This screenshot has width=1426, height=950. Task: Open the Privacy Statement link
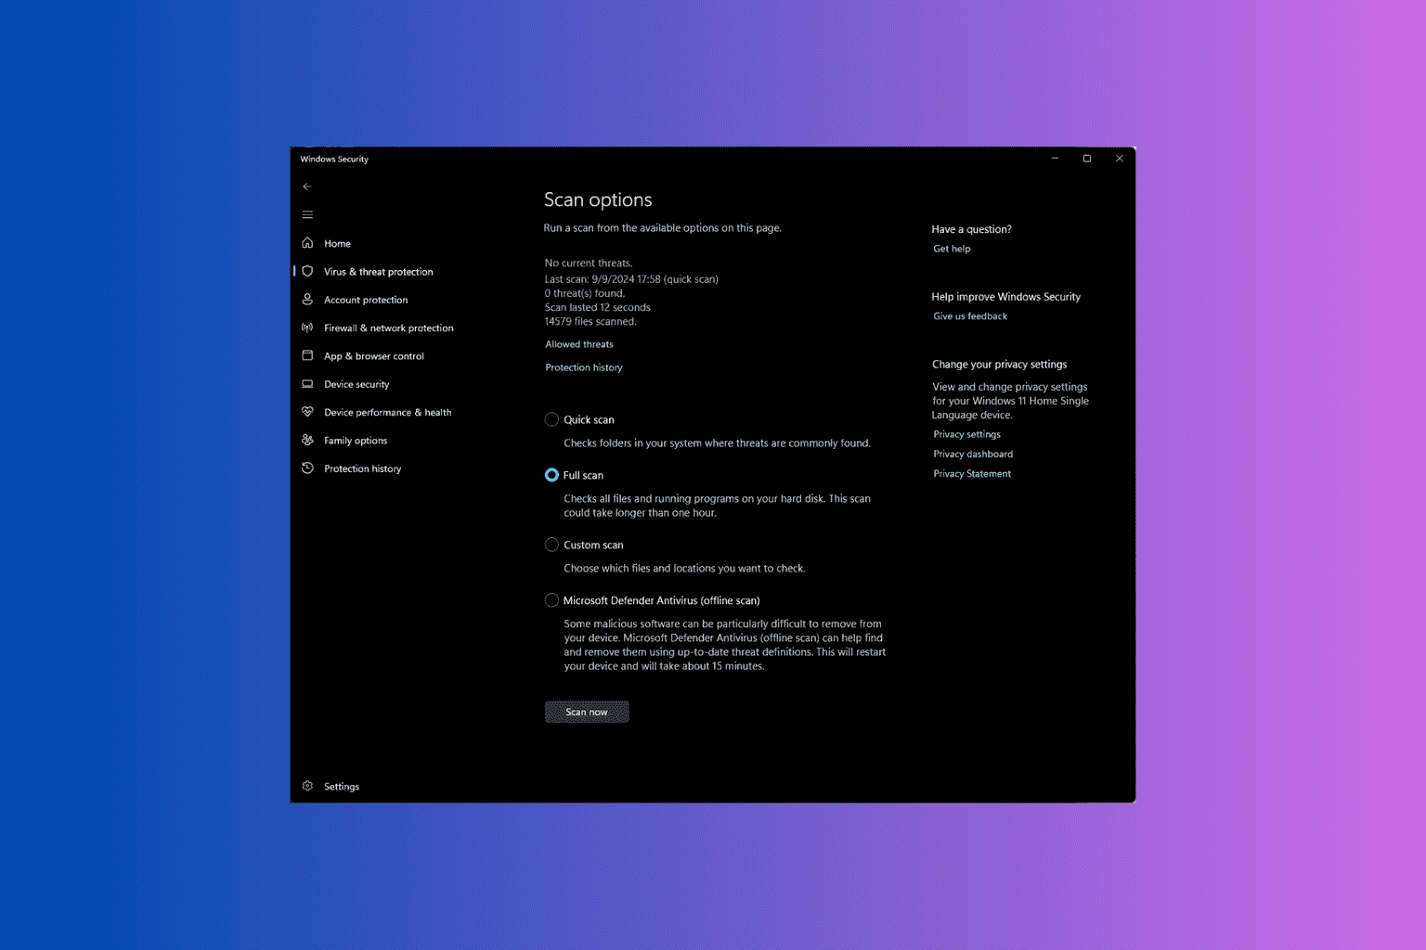coord(972,473)
